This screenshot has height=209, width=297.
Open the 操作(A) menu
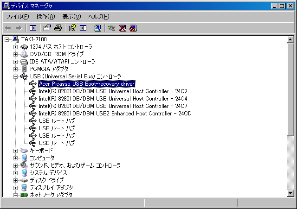click(x=45, y=17)
